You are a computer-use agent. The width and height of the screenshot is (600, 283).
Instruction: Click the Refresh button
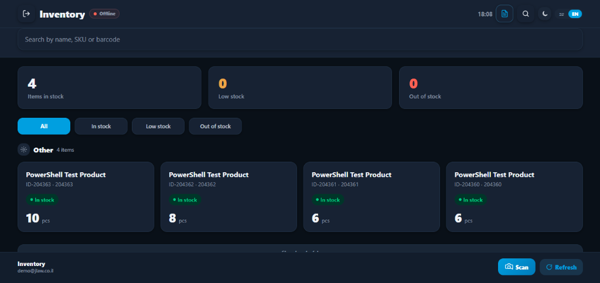(x=561, y=267)
